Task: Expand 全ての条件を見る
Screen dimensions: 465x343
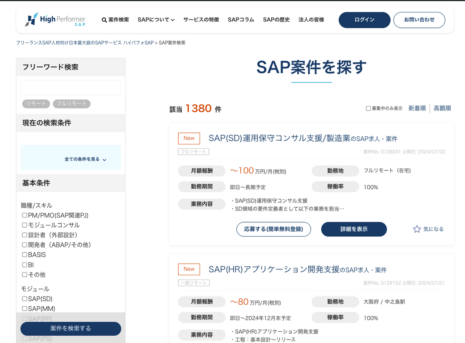Action: pos(85,159)
